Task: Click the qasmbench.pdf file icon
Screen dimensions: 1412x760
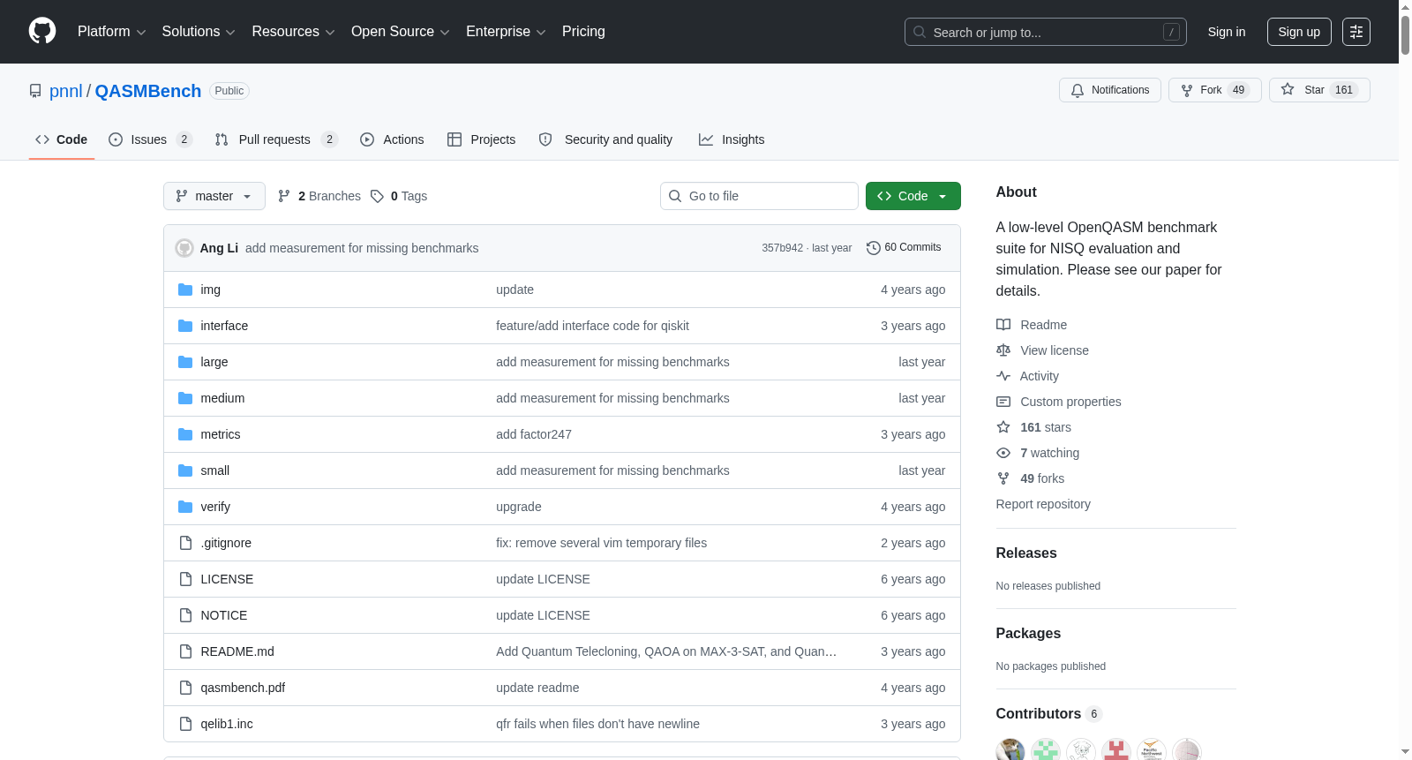Action: coord(185,688)
